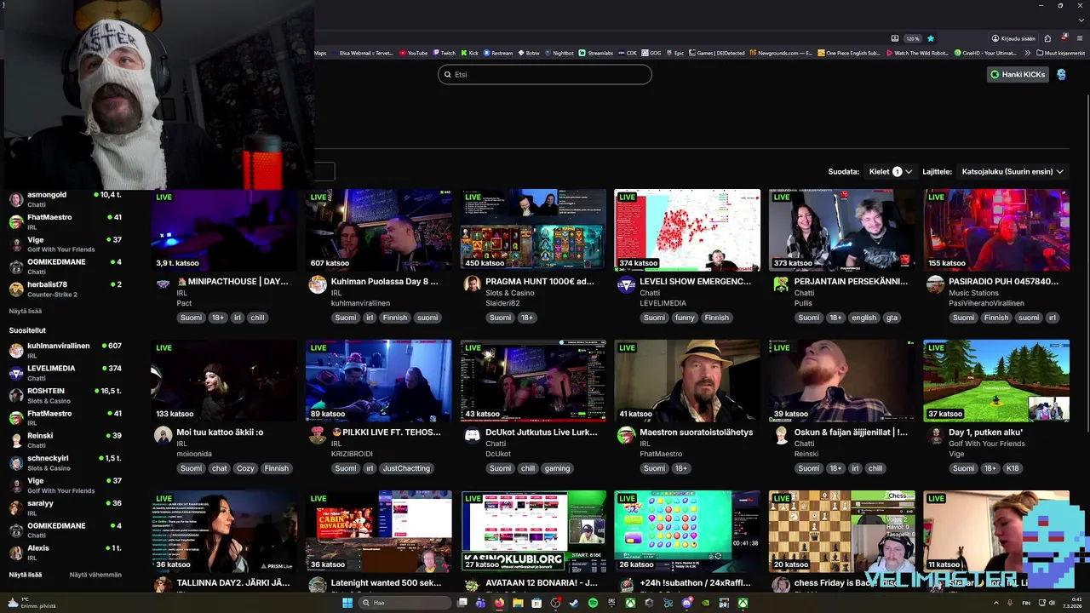Open Streamlabs bookmark in bookmarks bar
The width and height of the screenshot is (1090, 613).
pyautogui.click(x=596, y=53)
